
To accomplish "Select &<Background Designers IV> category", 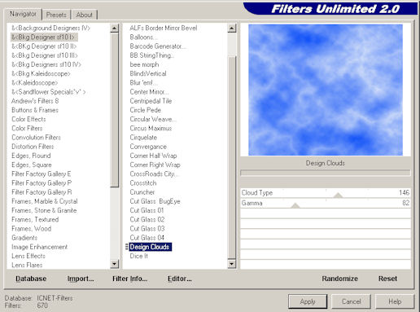I will pyautogui.click(x=51, y=28).
